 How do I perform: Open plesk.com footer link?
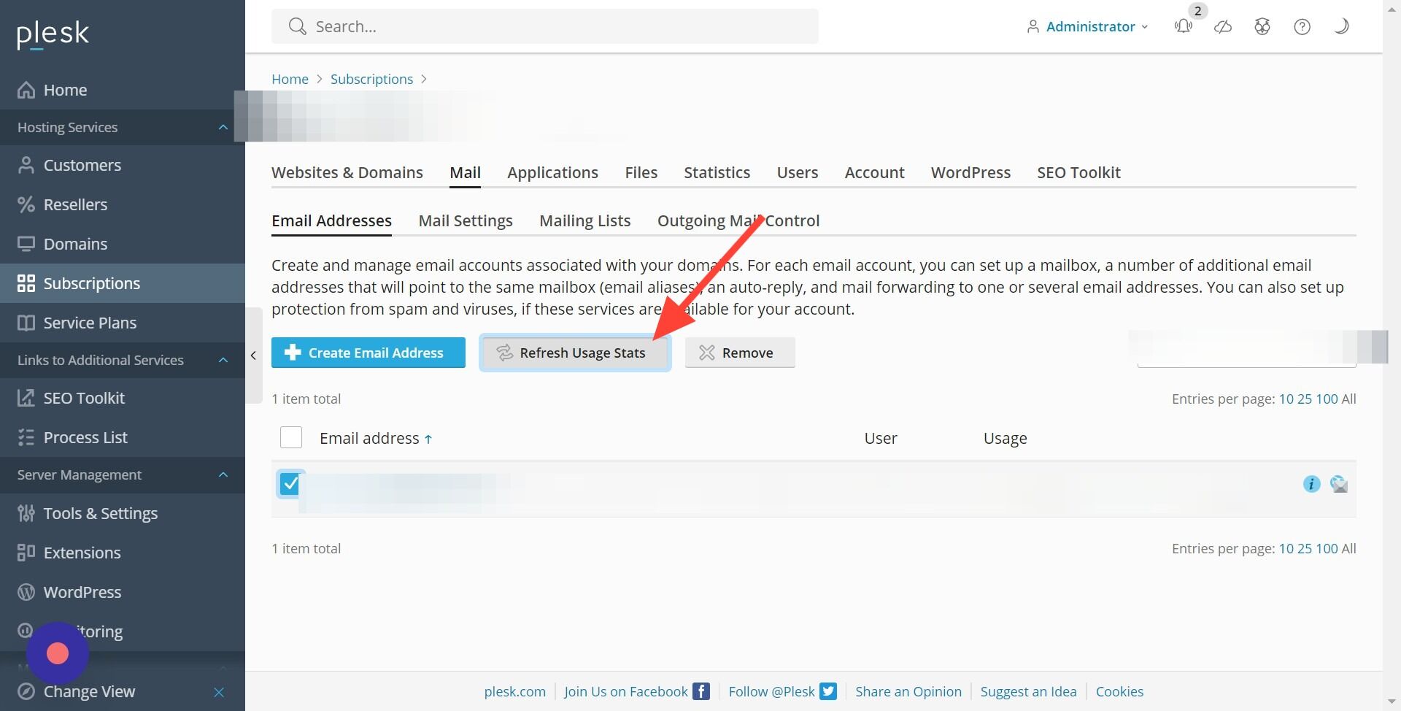point(514,691)
